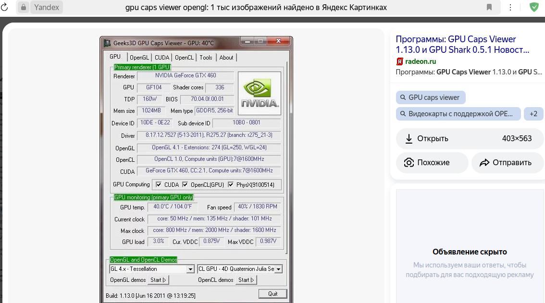
Task: Click the Shader cores value 336
Action: point(220,87)
